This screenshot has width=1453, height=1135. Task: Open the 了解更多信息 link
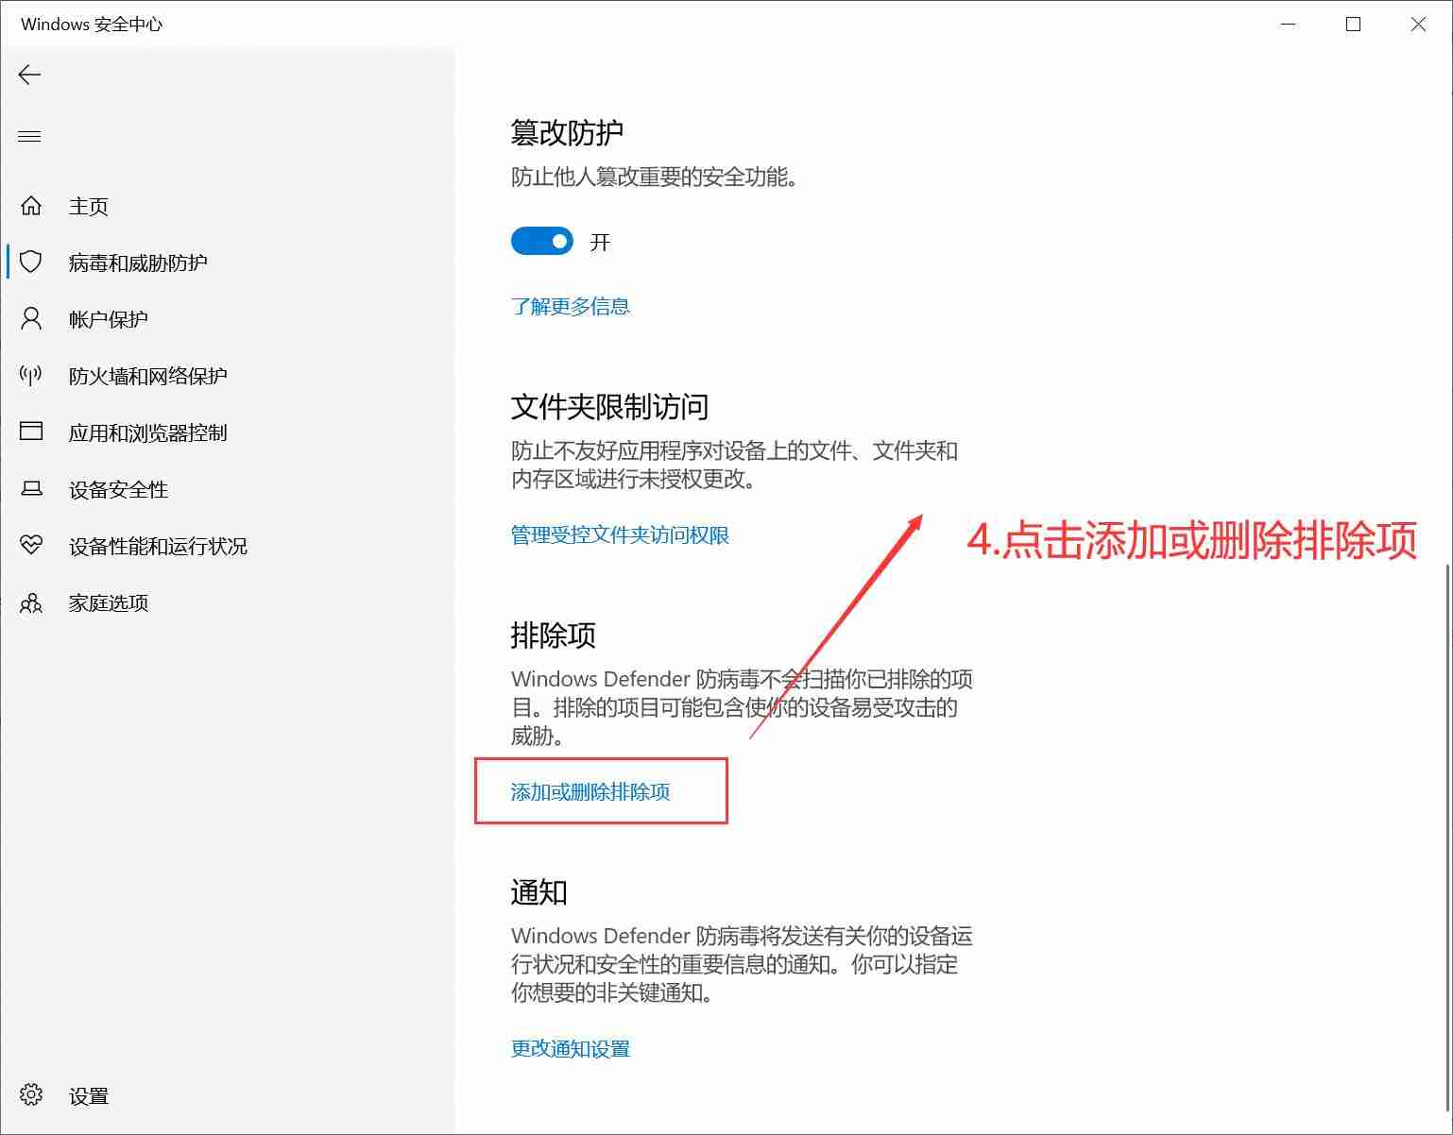(570, 305)
